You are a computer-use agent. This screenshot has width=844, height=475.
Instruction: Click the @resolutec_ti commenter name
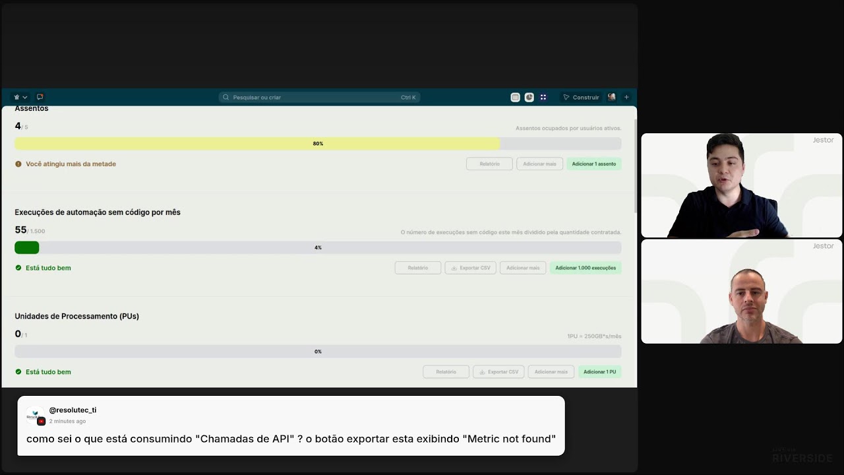click(x=73, y=410)
